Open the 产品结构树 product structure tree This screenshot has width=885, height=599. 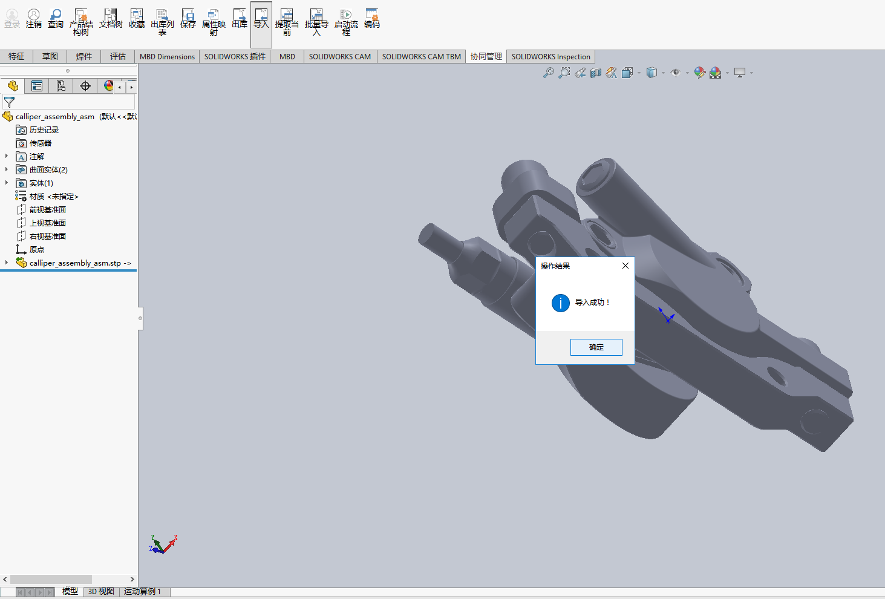tap(81, 22)
